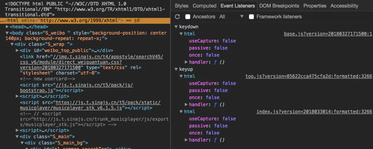Open the musicplayer_stk_v6.1.5.js script link
This screenshot has height=149, width=373.
(x=90, y=105)
